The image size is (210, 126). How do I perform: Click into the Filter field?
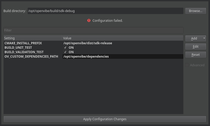(93, 30)
